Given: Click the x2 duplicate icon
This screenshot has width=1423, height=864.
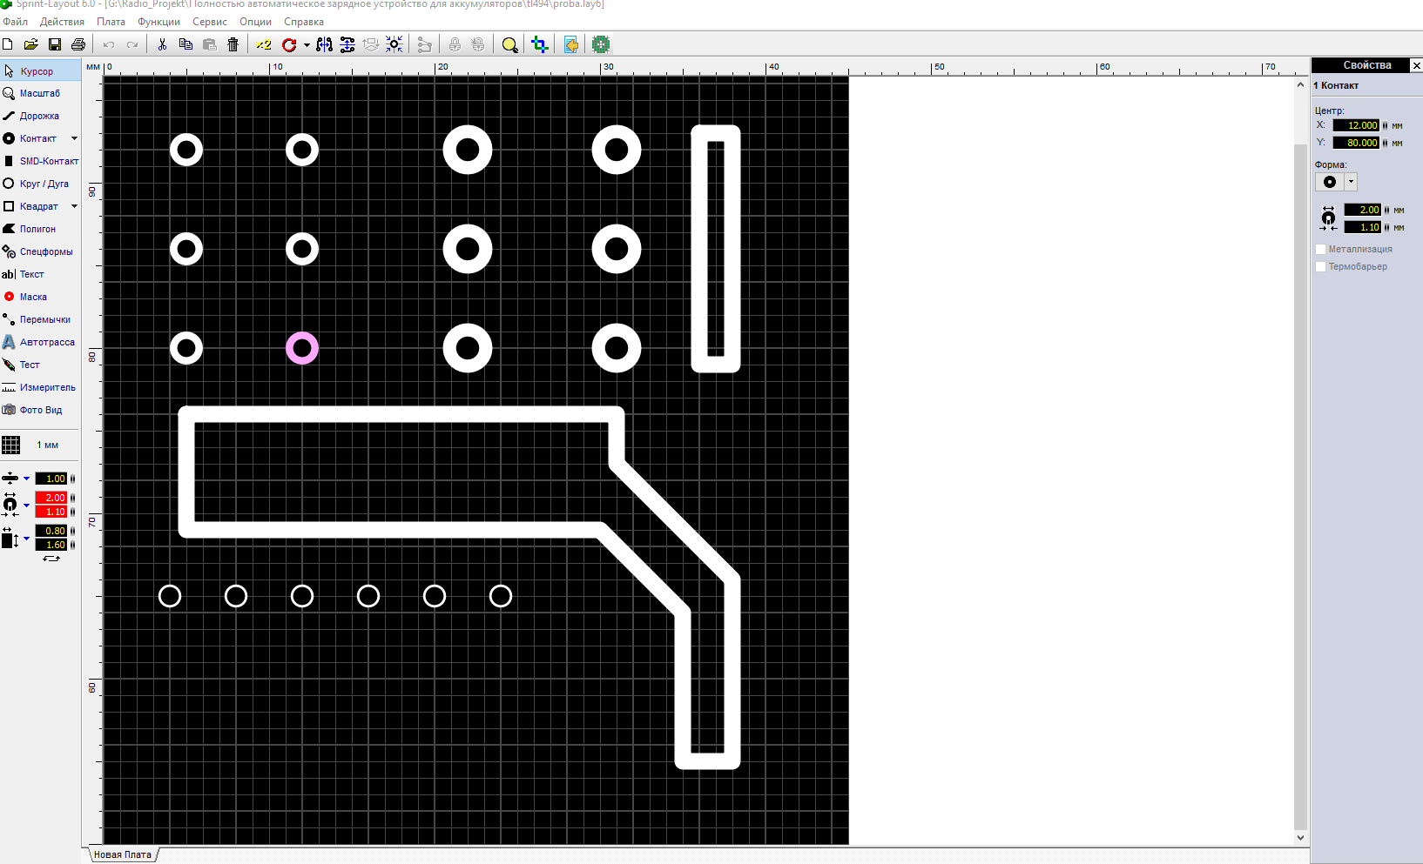Looking at the screenshot, I should [263, 44].
